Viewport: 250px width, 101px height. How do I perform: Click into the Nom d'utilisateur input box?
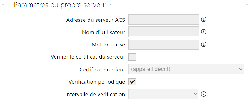(x=164, y=32)
